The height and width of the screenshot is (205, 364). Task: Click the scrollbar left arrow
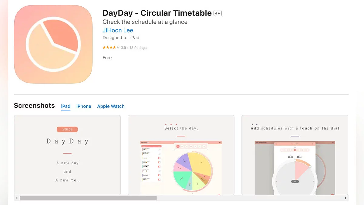pos(17,198)
